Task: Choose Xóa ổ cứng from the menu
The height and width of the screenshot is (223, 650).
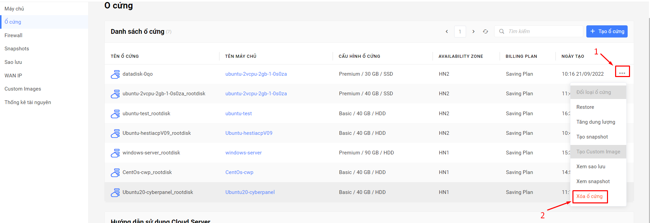Action: coord(590,196)
